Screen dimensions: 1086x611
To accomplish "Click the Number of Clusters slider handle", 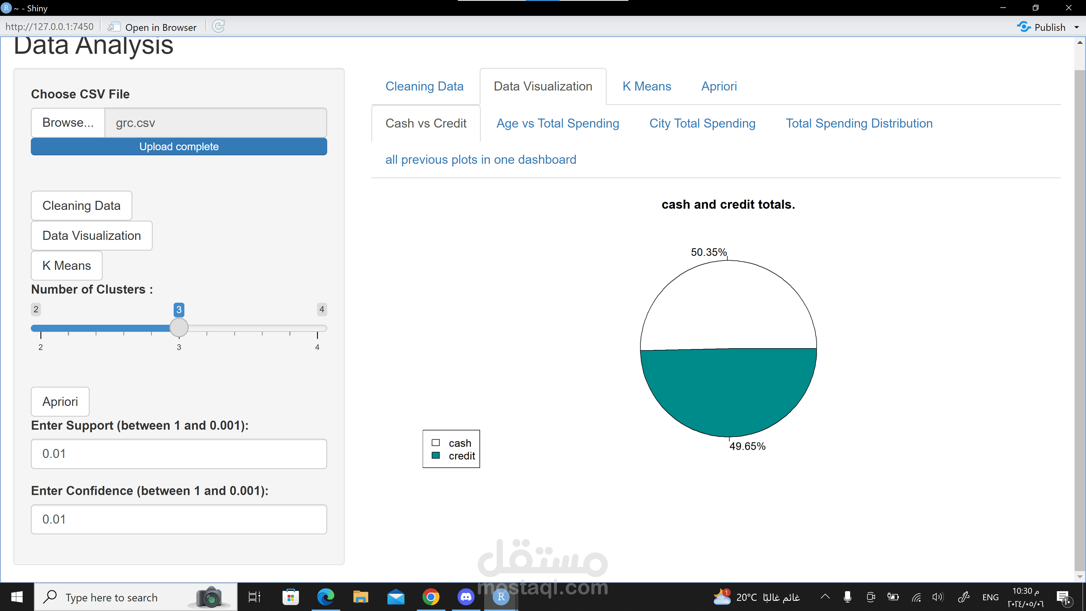I will [179, 328].
